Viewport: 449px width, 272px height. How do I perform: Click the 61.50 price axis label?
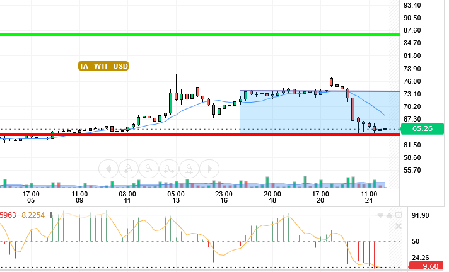coord(412,145)
